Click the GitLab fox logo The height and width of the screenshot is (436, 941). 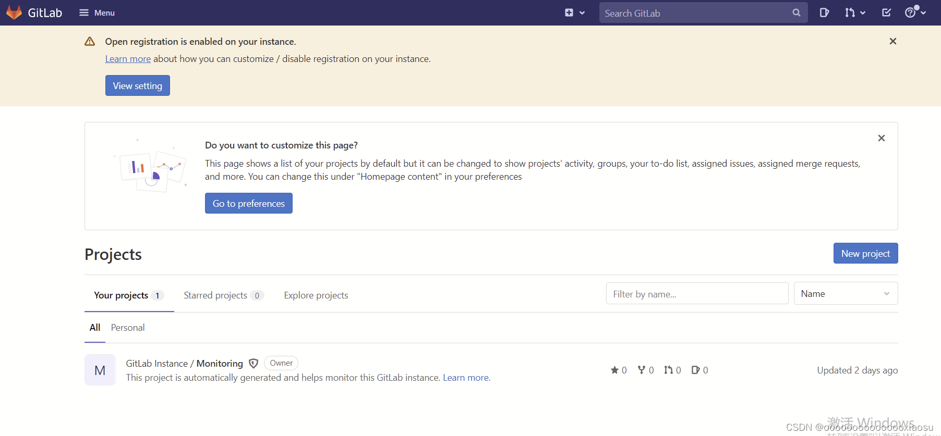pyautogui.click(x=14, y=13)
